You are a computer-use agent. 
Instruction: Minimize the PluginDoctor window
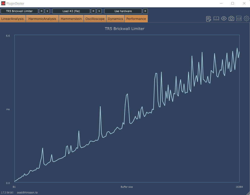point(221,3)
